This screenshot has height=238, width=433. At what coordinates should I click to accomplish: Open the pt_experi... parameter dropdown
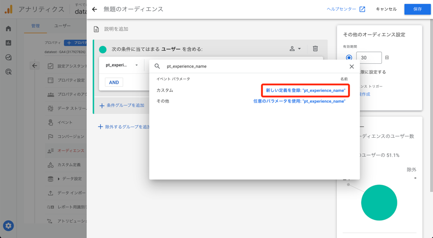122,65
